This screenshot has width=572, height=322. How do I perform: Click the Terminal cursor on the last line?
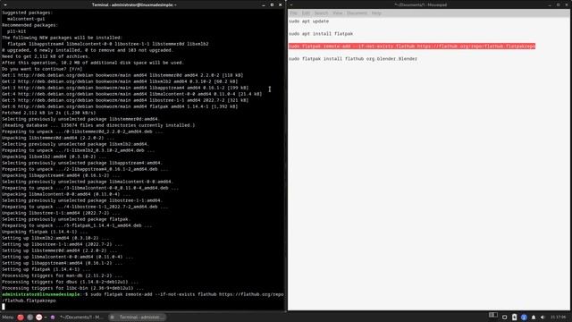[4, 307]
